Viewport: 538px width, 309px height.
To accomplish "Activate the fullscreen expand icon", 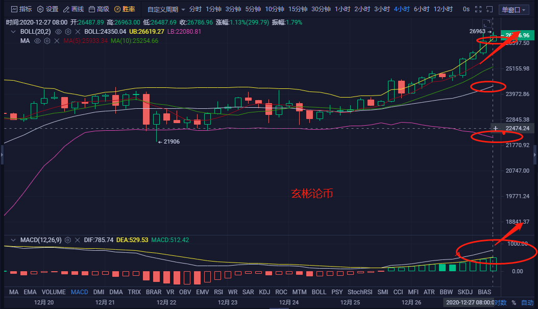I will [x=477, y=9].
